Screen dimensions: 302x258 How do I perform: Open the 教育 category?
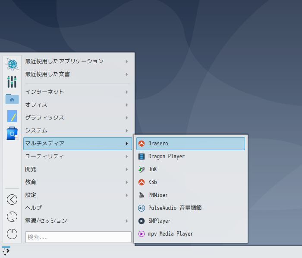[78, 182]
